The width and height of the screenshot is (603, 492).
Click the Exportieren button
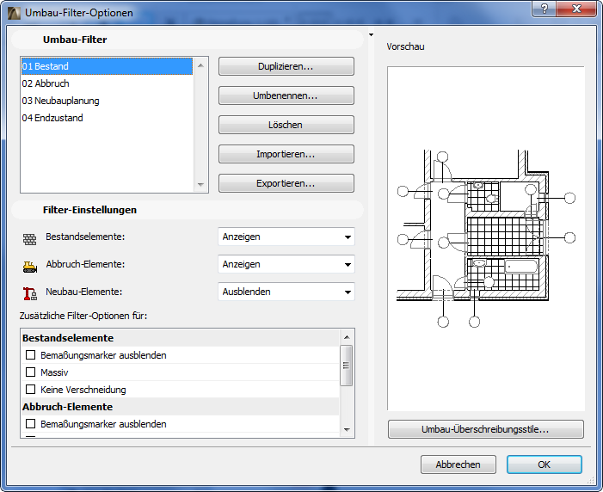[286, 183]
